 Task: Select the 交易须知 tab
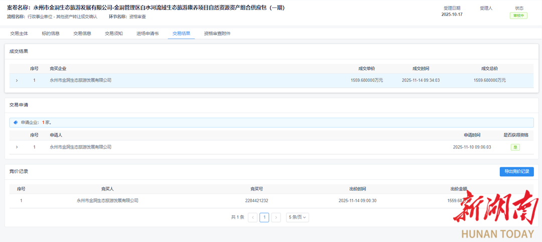tap(114, 34)
